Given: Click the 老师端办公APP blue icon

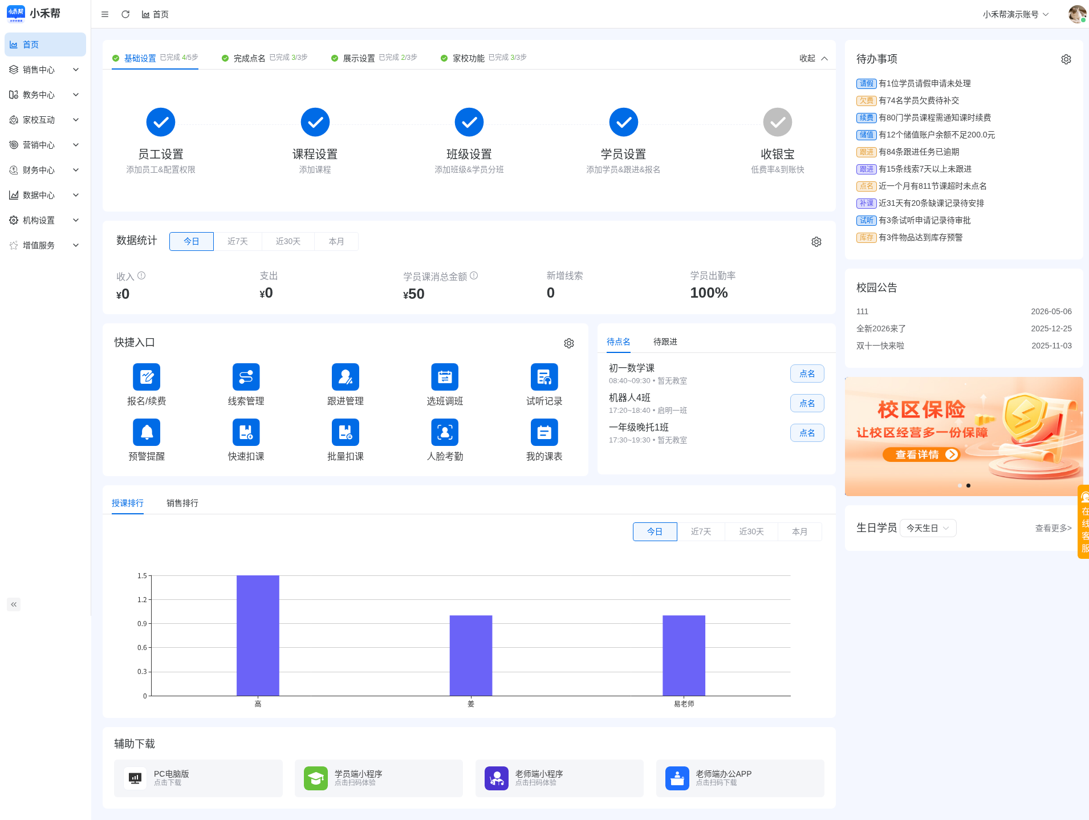Looking at the screenshot, I should tap(677, 778).
